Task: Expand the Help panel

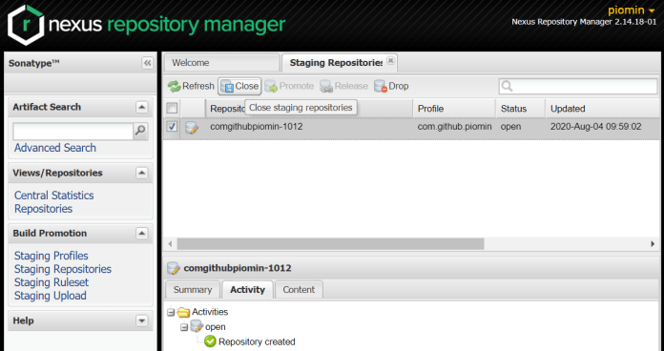Action: (142, 320)
